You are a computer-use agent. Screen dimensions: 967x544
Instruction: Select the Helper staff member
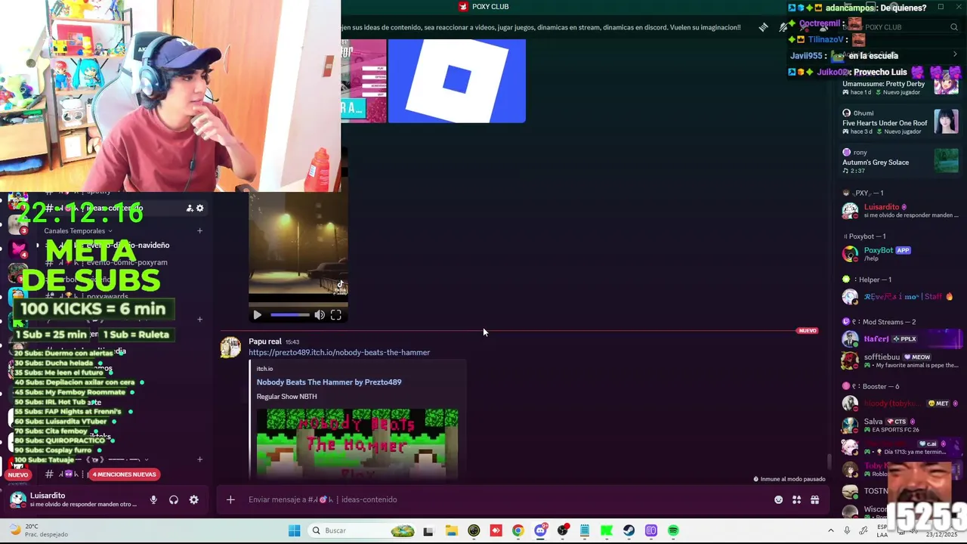click(x=900, y=297)
